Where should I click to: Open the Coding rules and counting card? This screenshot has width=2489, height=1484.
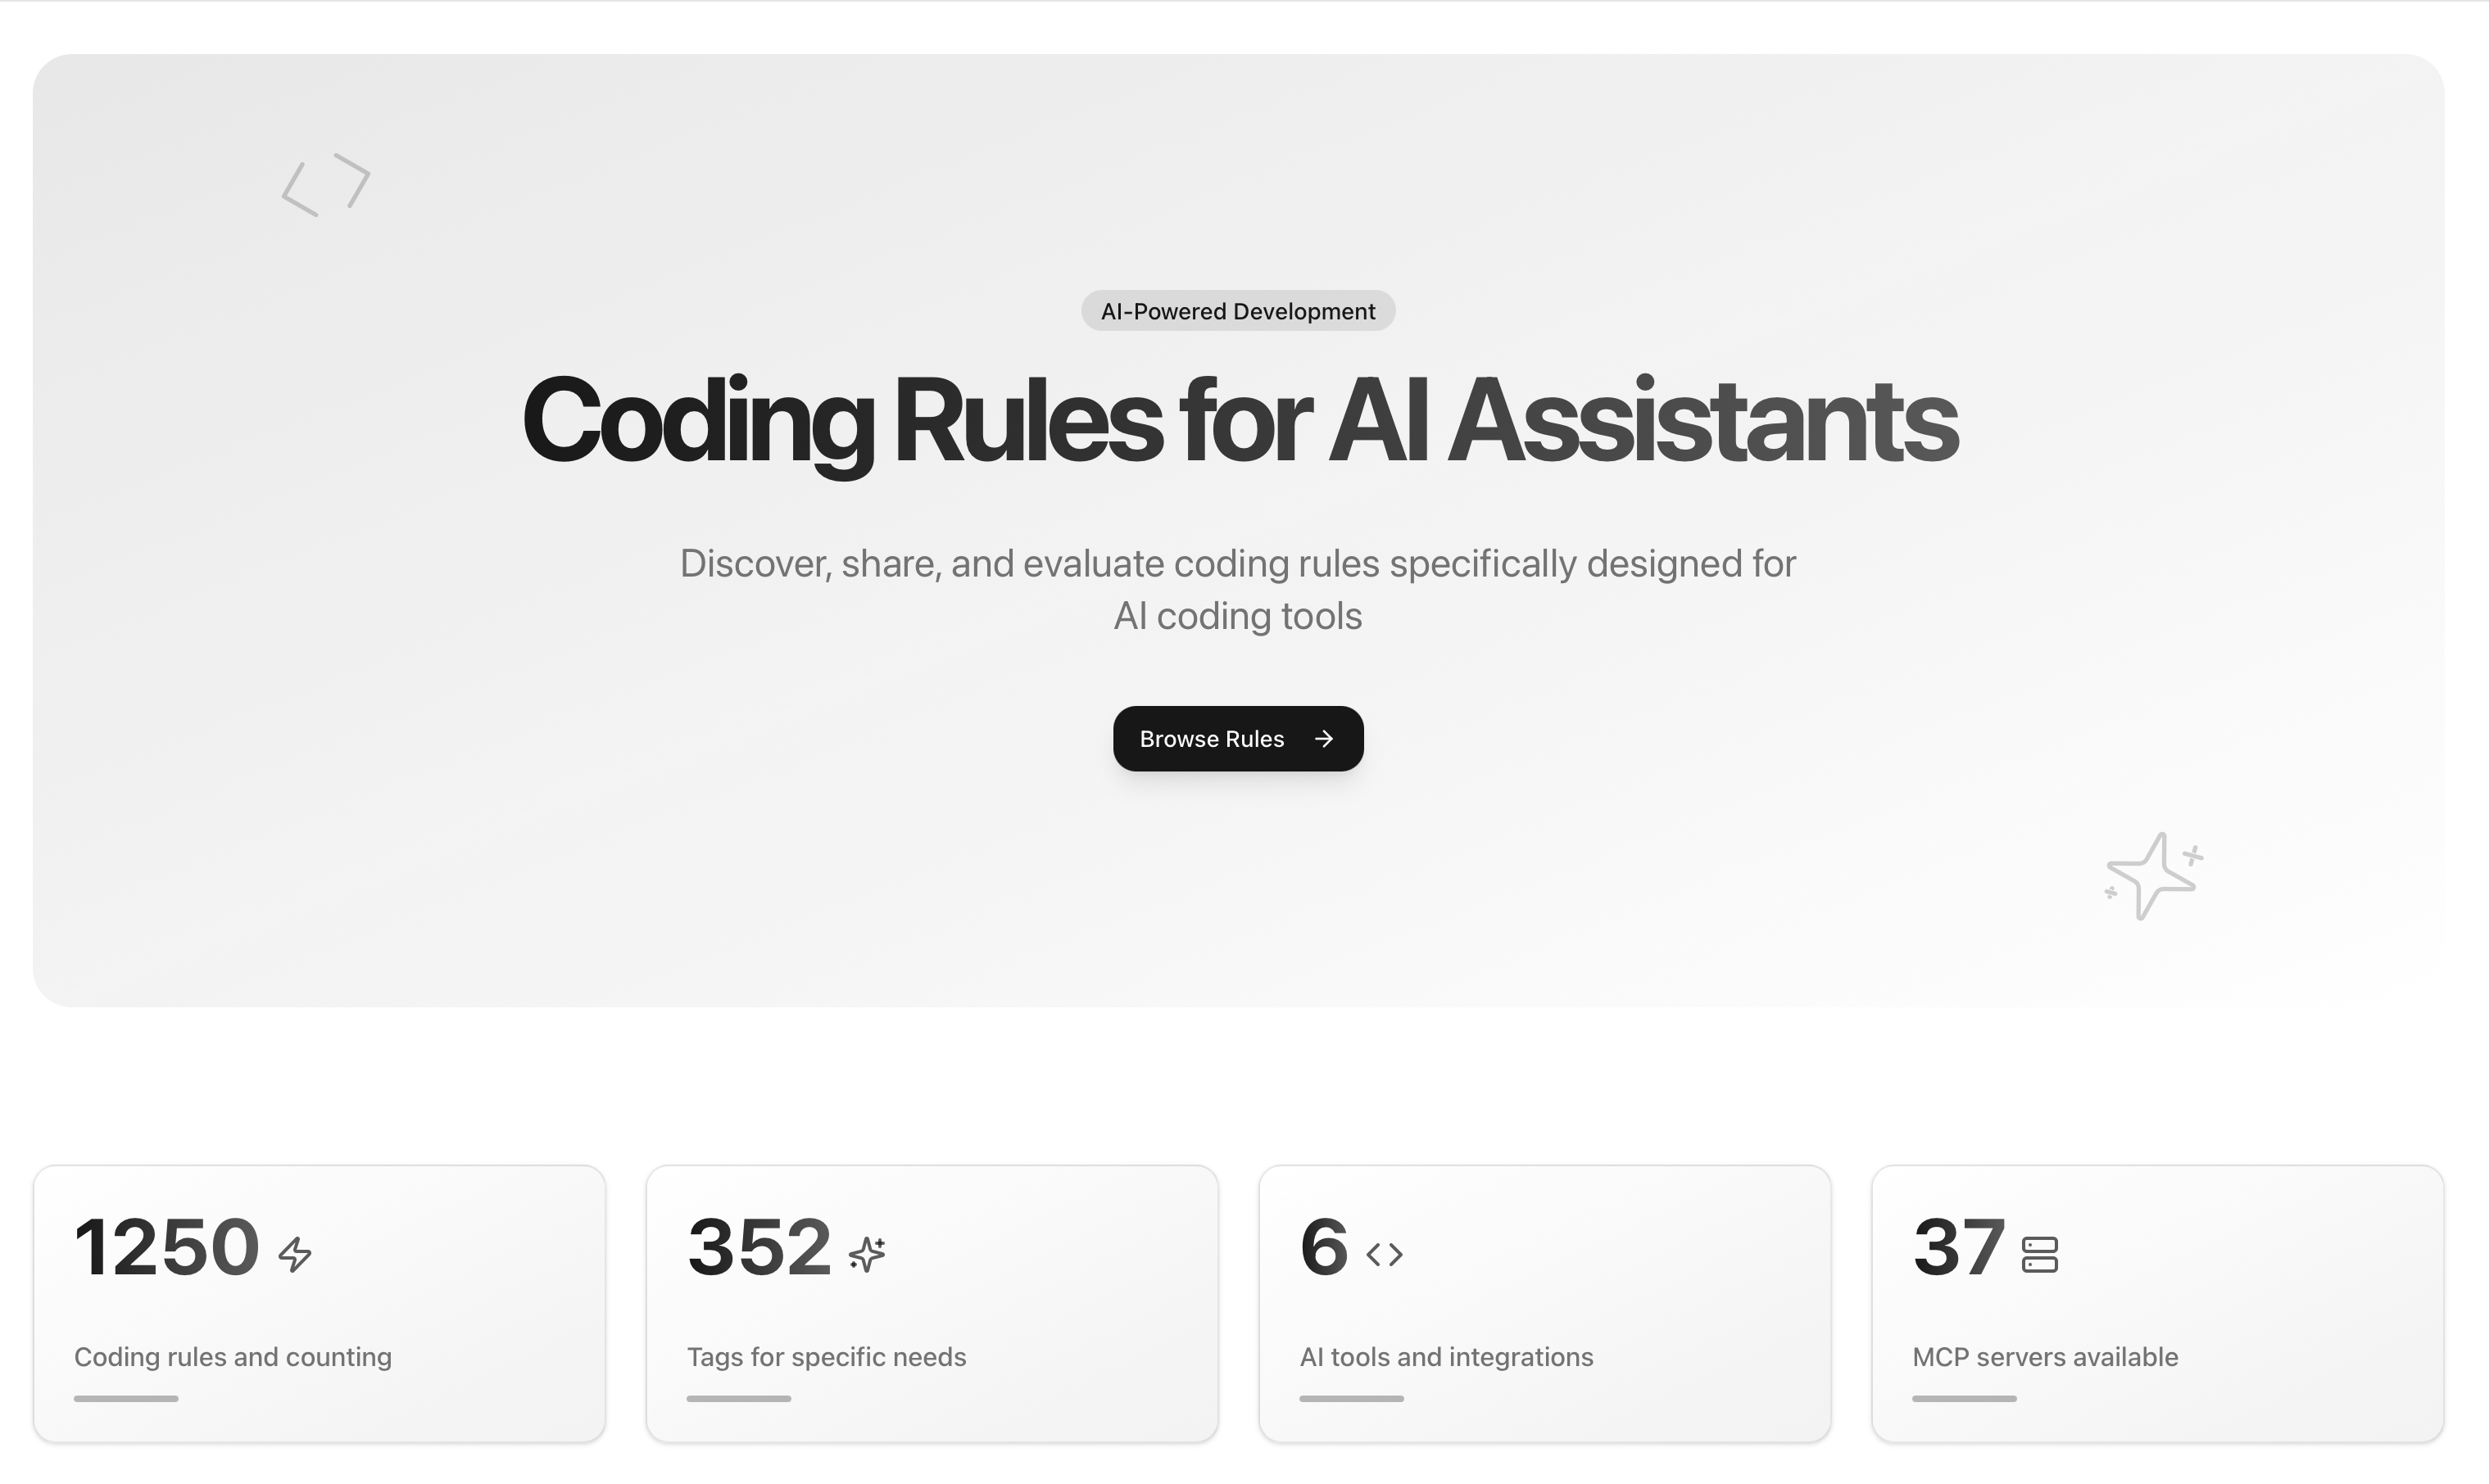320,1303
